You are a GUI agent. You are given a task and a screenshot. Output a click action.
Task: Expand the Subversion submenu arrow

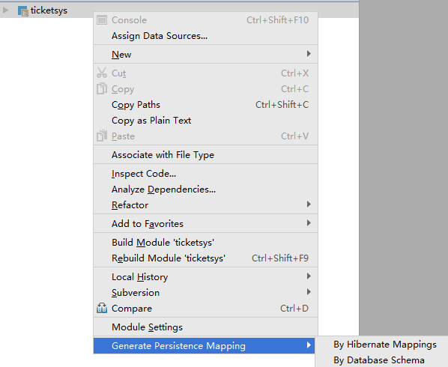(x=309, y=292)
